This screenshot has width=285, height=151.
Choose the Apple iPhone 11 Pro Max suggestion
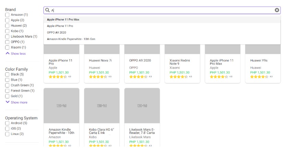[x=162, y=19]
